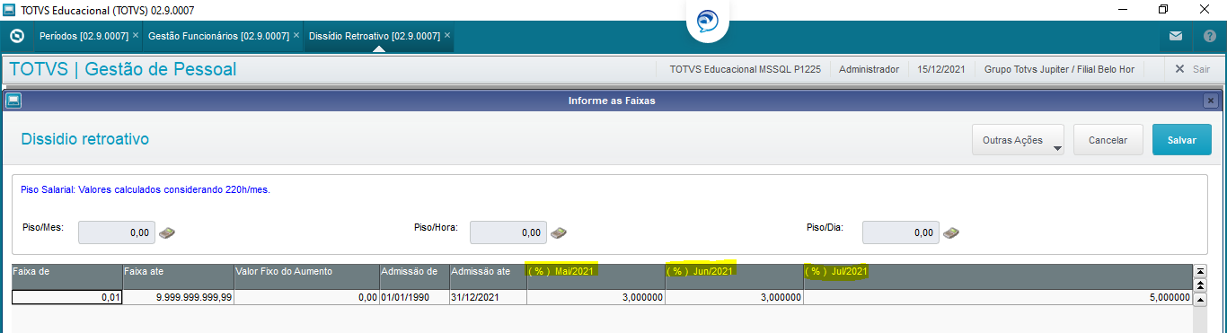Image resolution: width=1227 pixels, height=333 pixels.
Task: Click the TOTVS Educacional title bar app icon
Action: coord(10,10)
